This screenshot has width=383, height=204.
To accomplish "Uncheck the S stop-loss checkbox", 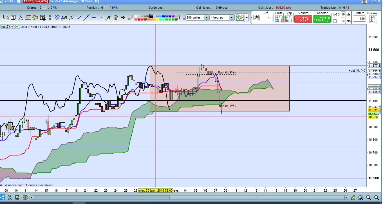I will [335, 14].
